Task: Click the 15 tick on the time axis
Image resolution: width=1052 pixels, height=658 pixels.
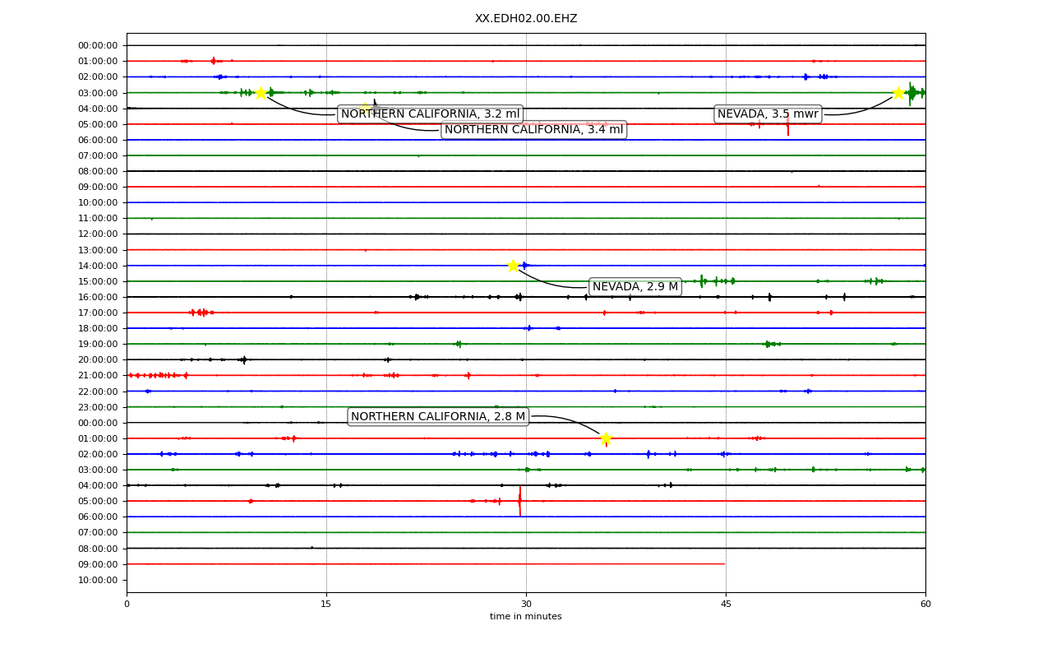Action: pos(326,605)
